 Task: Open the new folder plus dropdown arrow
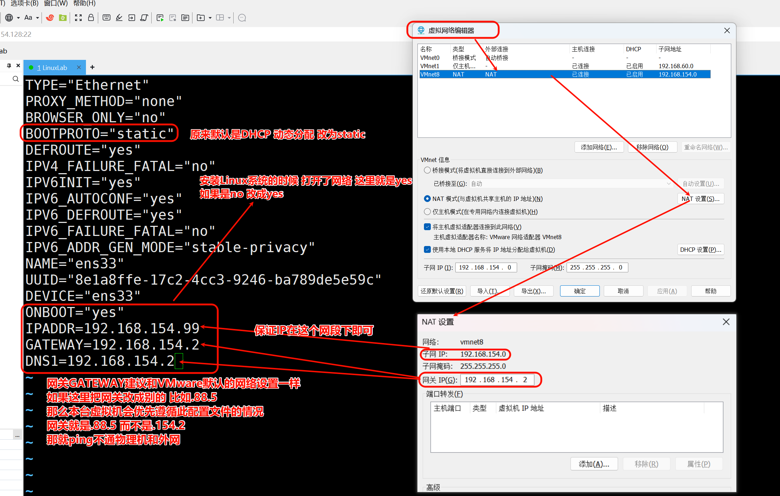tap(210, 18)
